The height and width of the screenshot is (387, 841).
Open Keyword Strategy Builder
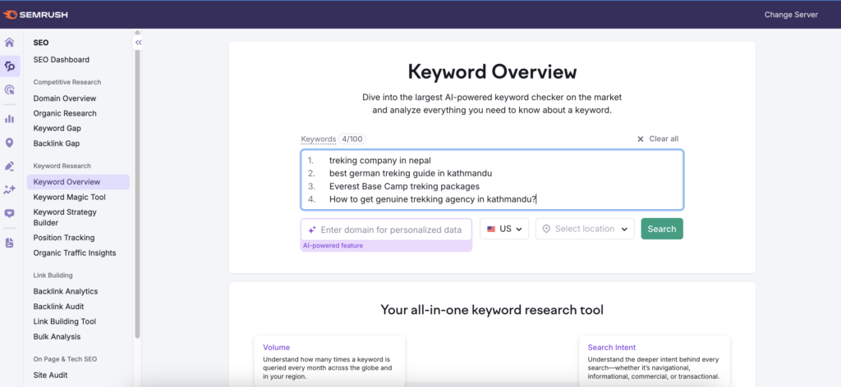tap(65, 217)
